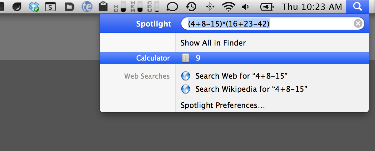
Task: Open the Bluetooth status menu
Action: tap(210, 7)
